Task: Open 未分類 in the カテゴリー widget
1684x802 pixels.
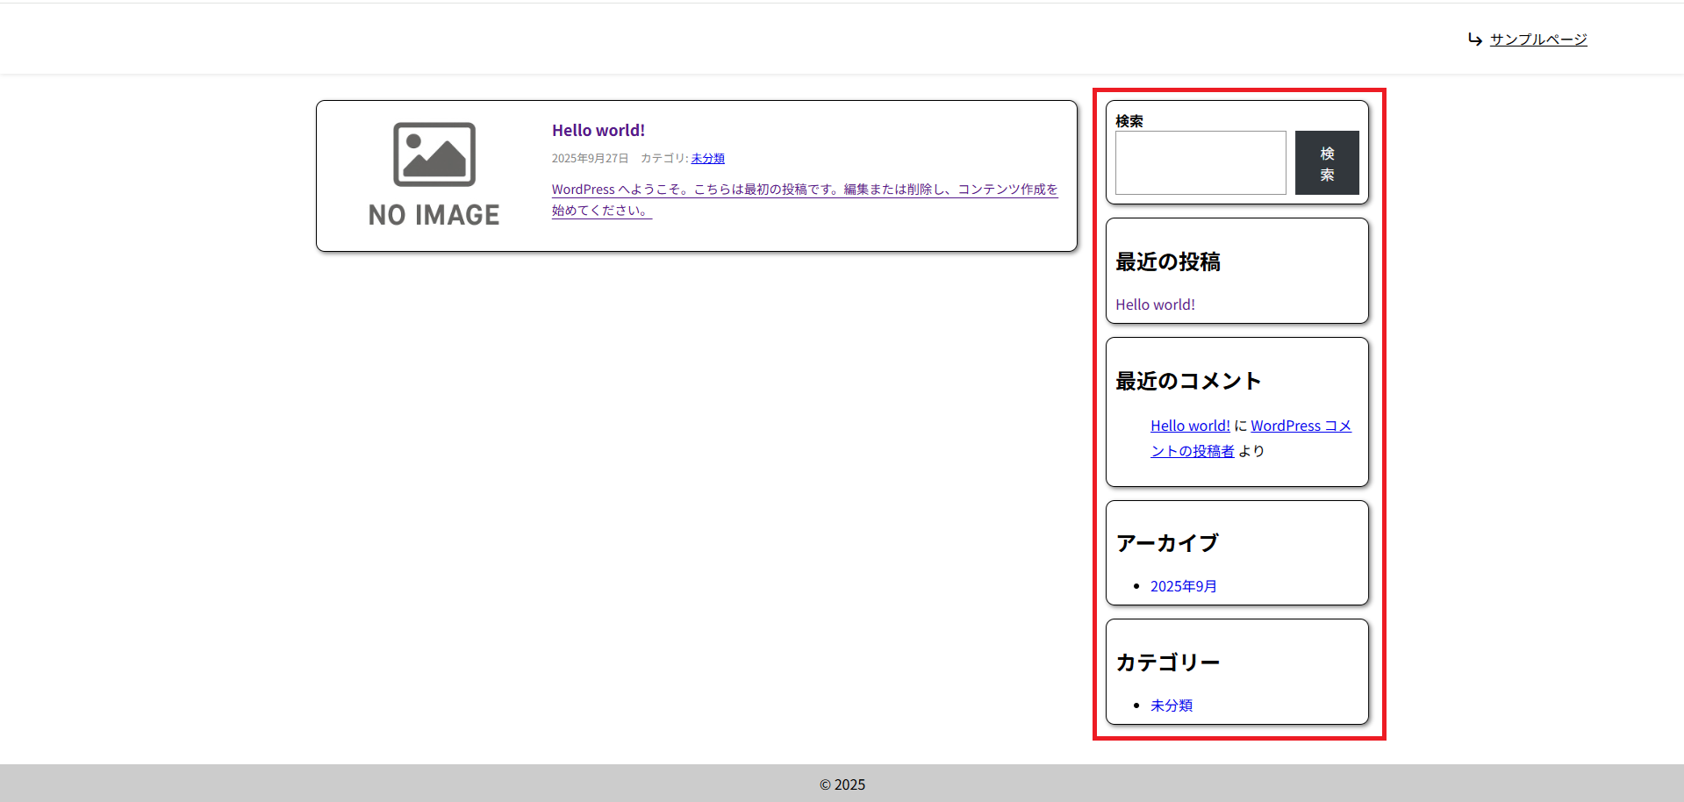Action: point(1171,705)
